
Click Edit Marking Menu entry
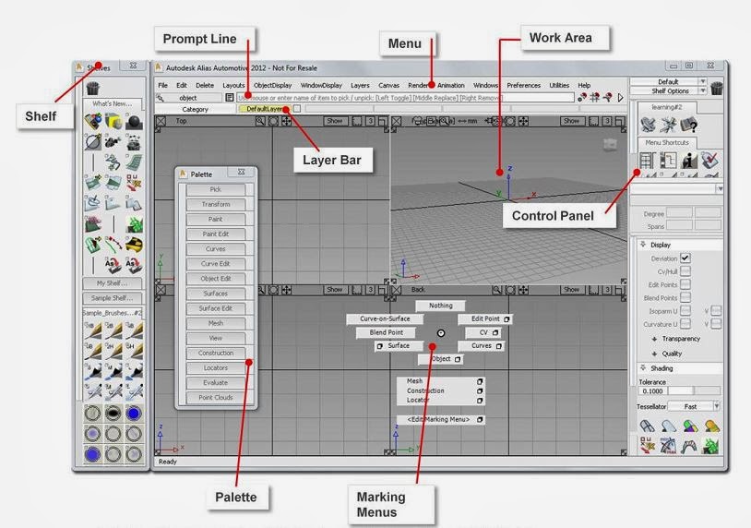pos(441,419)
